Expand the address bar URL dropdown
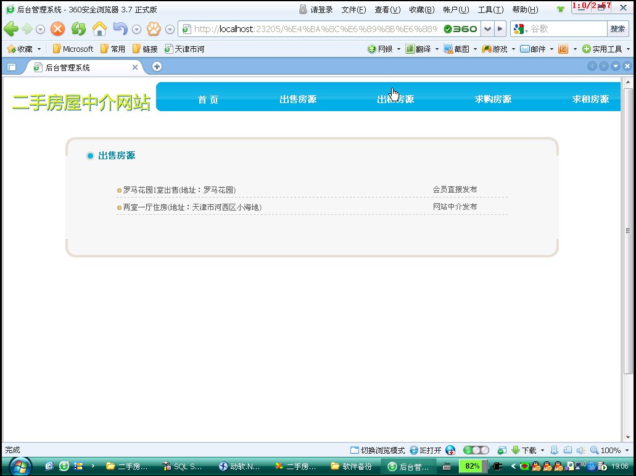Screen dimensions: 636x476 click(487, 29)
